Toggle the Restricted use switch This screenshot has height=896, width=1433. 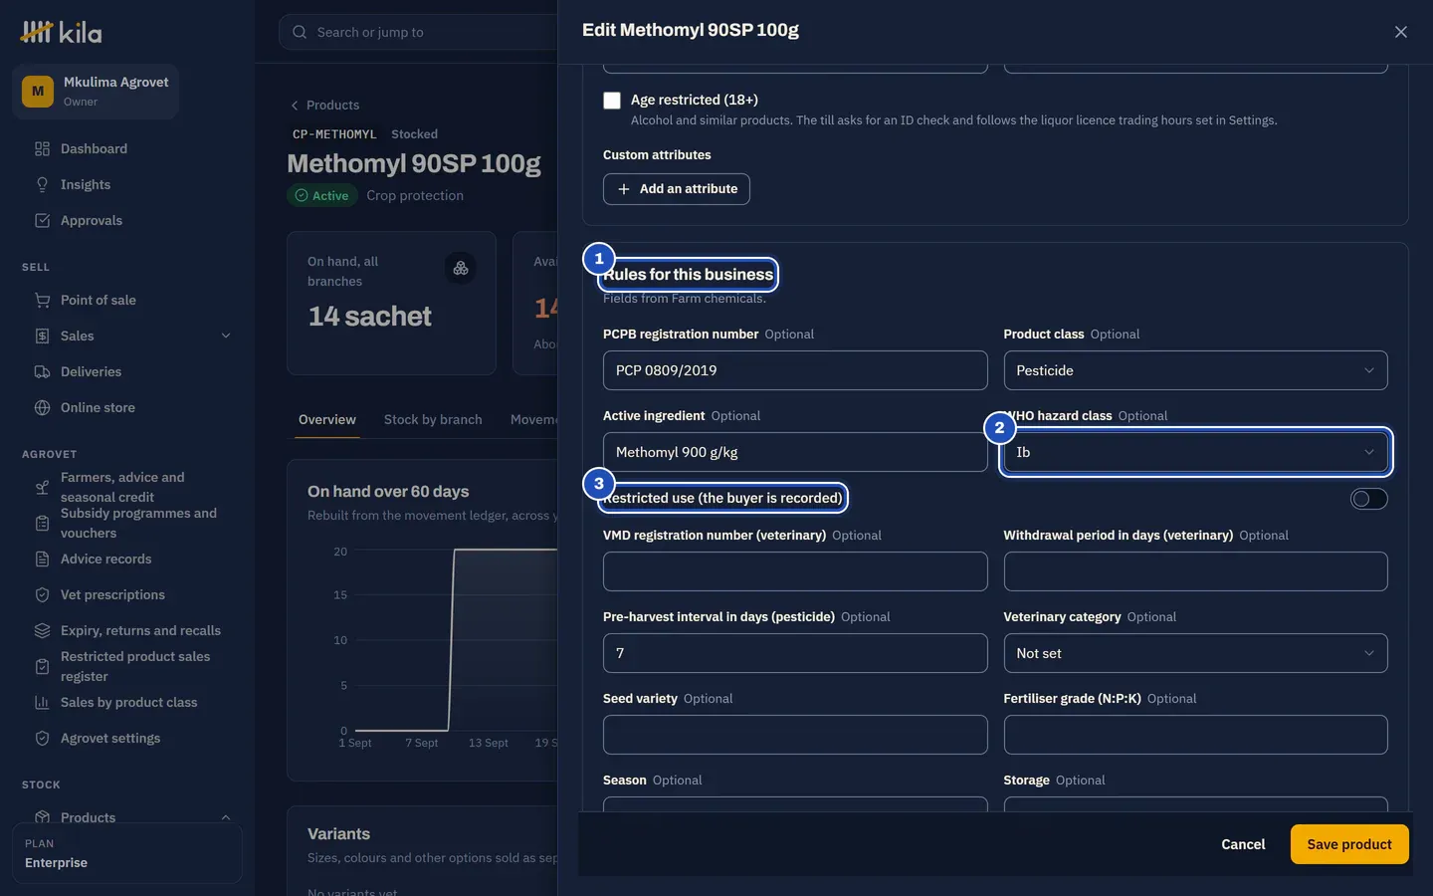(x=1368, y=499)
